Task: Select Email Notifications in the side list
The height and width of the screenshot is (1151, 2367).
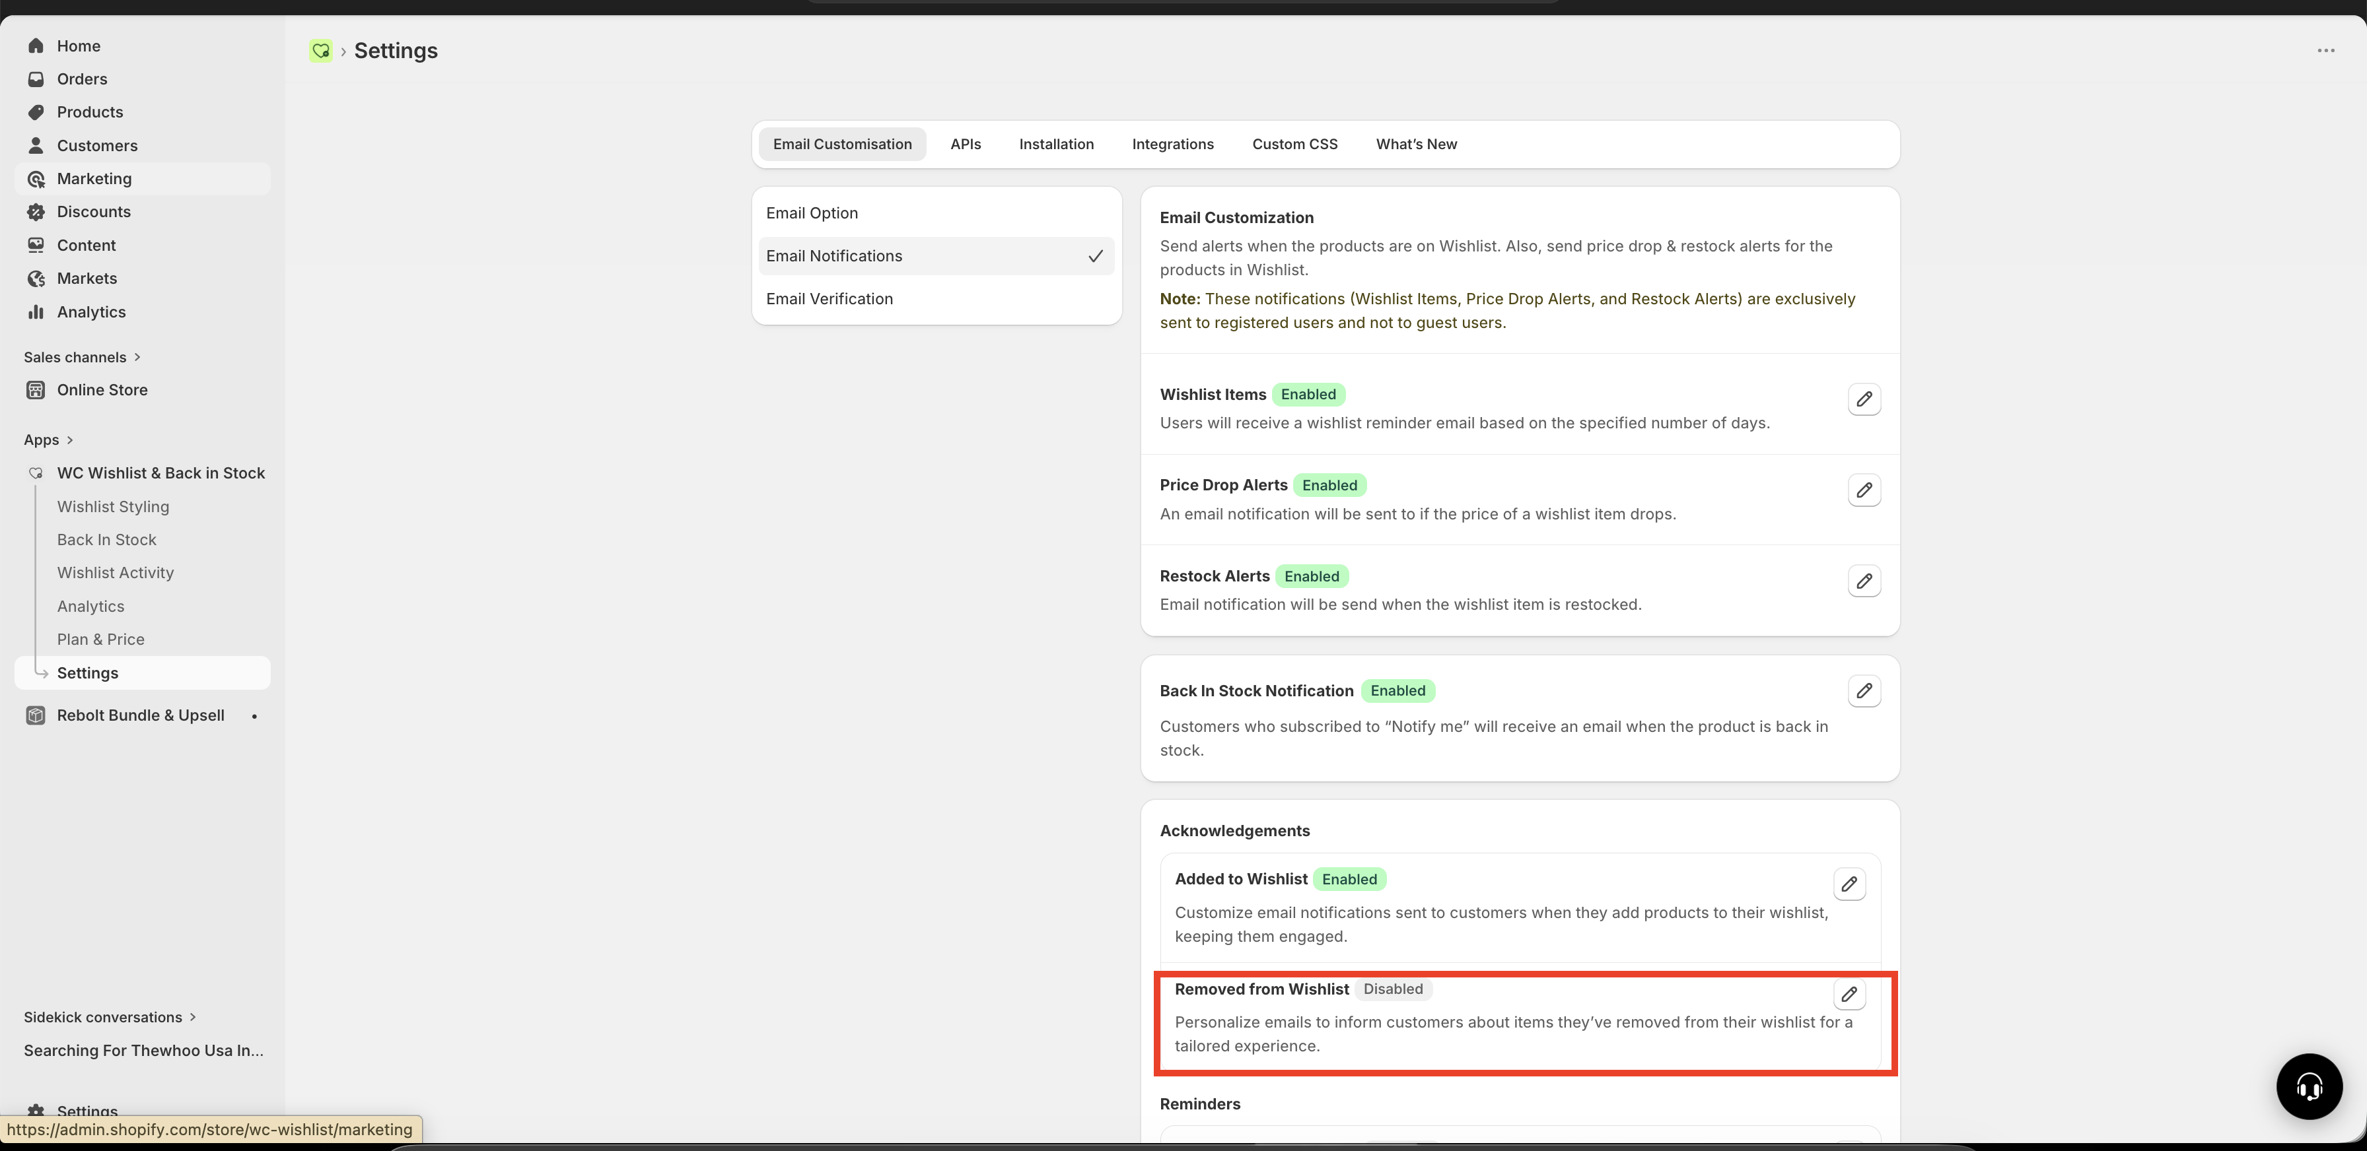Action: pos(935,256)
